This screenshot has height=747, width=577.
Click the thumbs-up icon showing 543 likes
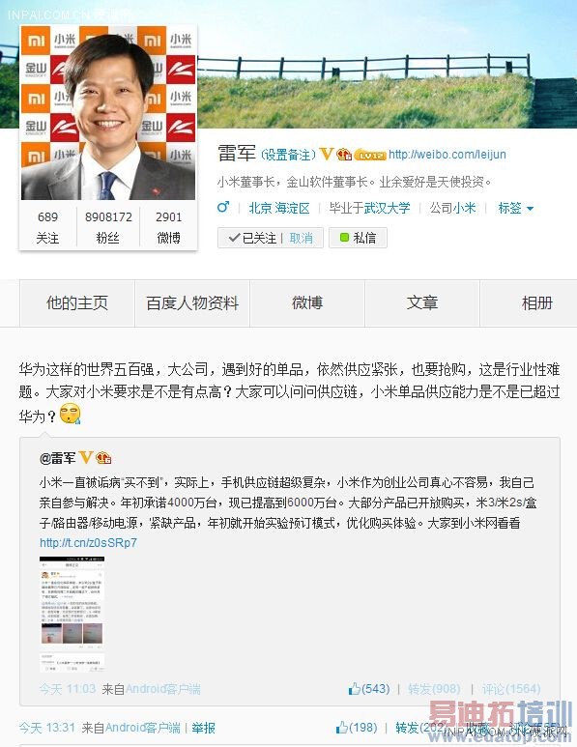(x=354, y=688)
